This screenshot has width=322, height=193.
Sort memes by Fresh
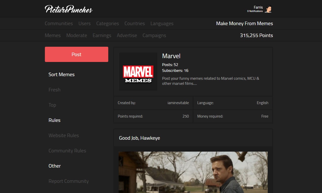pos(55,90)
